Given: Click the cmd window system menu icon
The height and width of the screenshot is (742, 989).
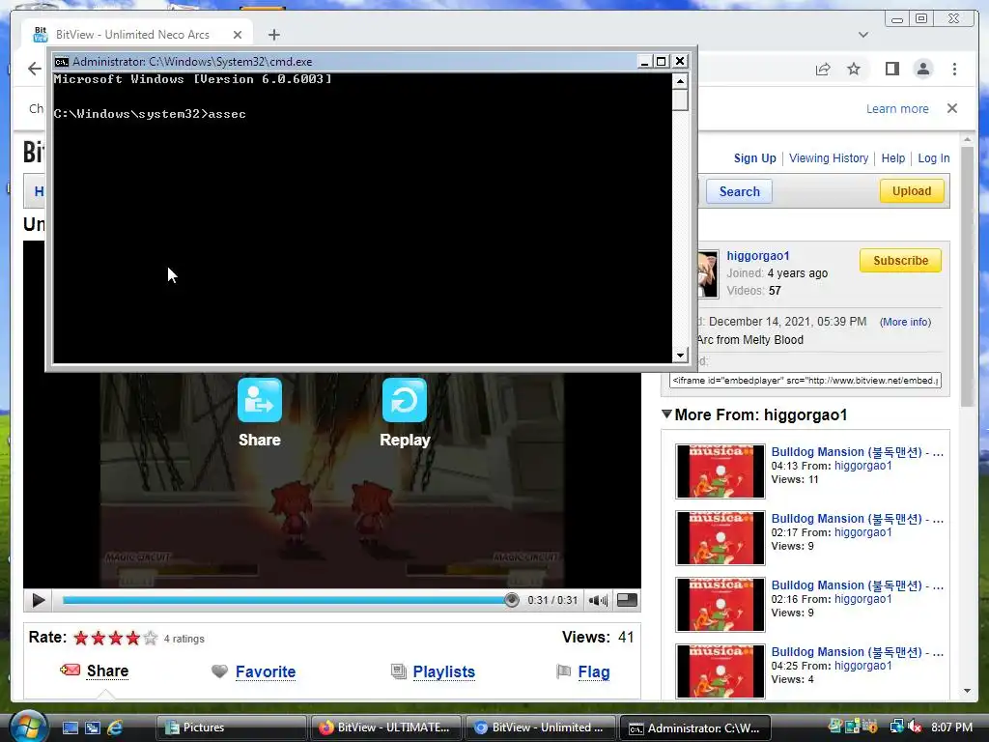Looking at the screenshot, I should pos(61,61).
